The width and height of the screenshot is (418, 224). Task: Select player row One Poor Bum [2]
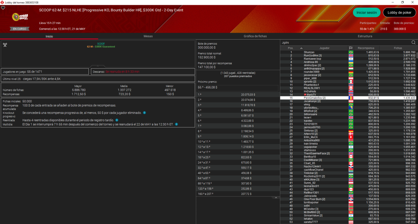click(x=348, y=199)
